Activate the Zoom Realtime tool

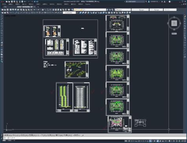coord(45,10)
